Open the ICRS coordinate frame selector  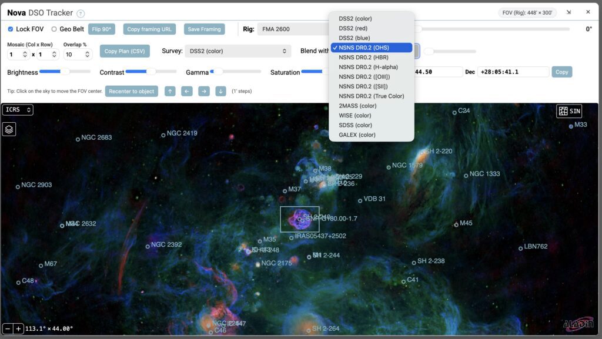(x=17, y=109)
